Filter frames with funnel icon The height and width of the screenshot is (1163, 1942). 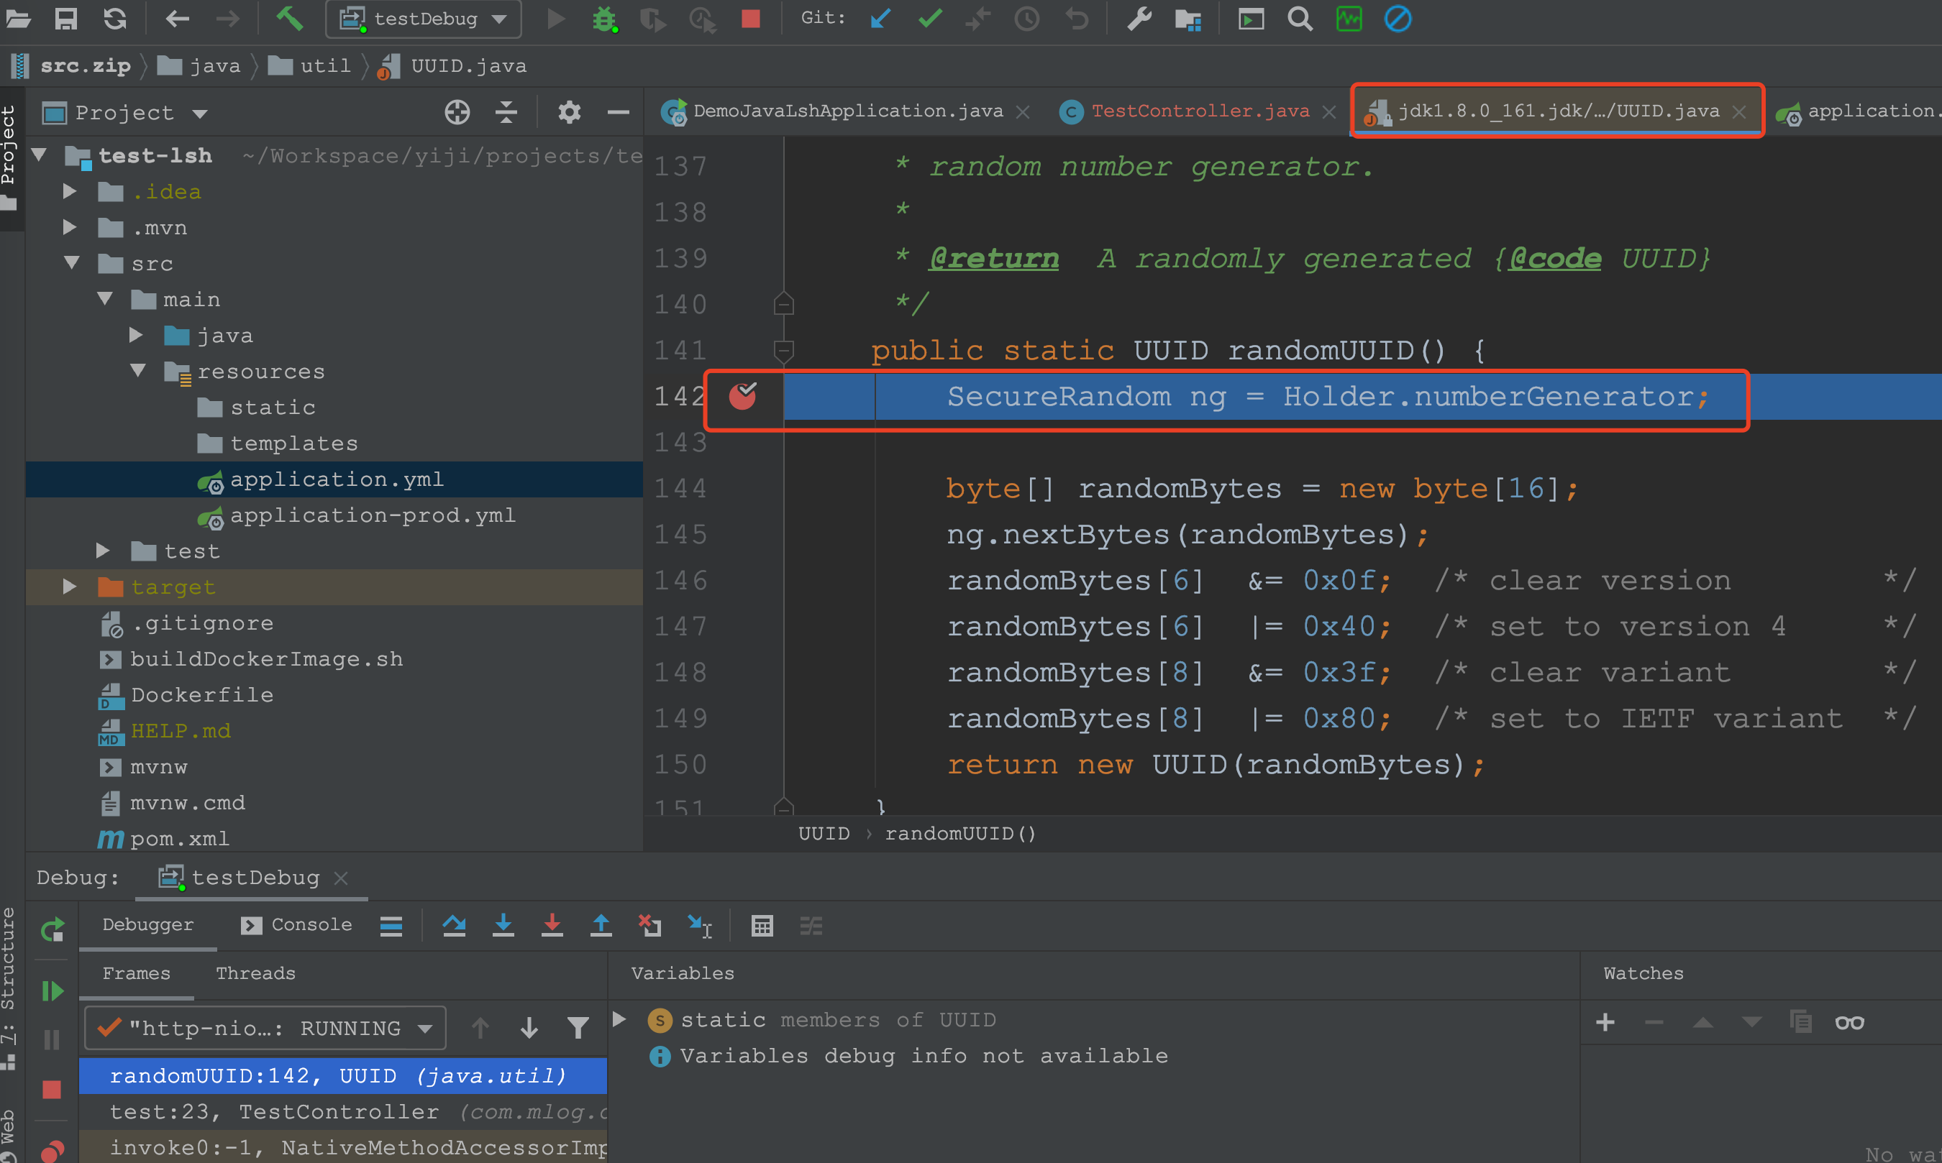point(578,1027)
